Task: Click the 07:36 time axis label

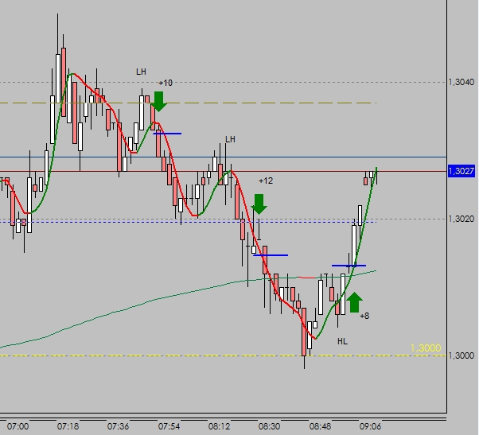Action: (118, 426)
